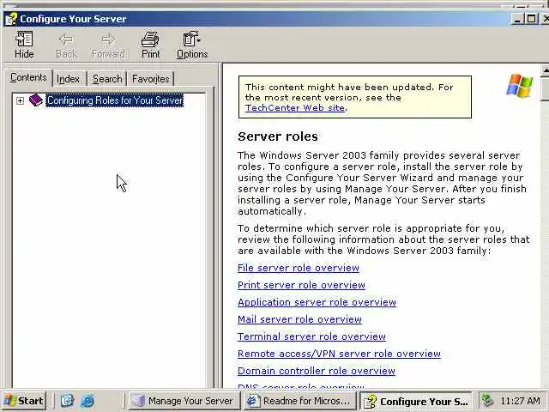The width and height of the screenshot is (549, 412).
Task: Open Print server role overview link
Action: tap(301, 285)
